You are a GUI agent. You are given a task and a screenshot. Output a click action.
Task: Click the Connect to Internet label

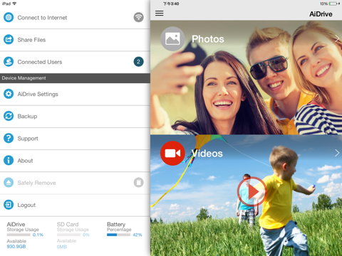click(x=42, y=18)
